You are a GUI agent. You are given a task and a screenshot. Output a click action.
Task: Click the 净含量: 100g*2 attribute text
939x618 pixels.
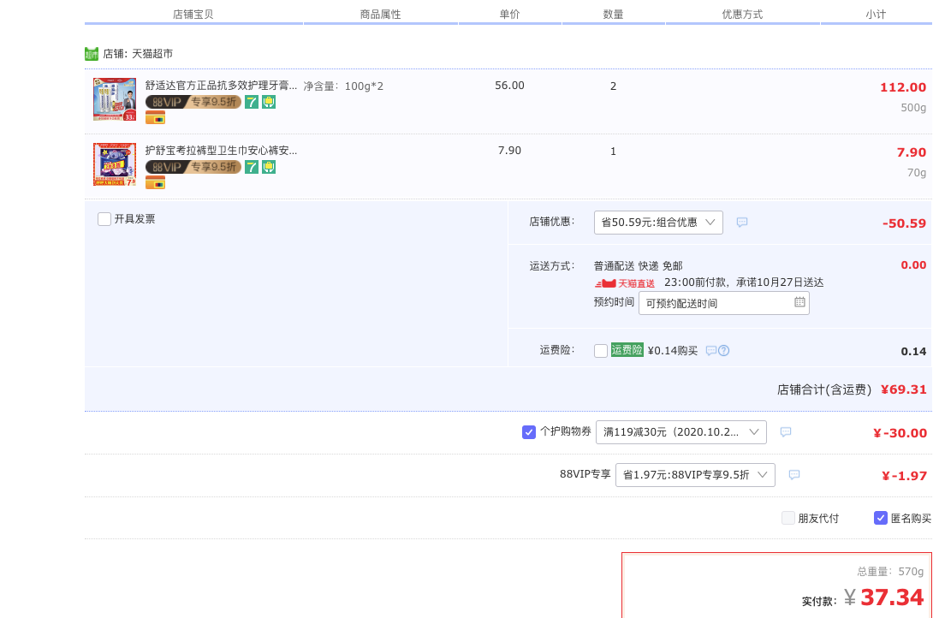(x=343, y=86)
